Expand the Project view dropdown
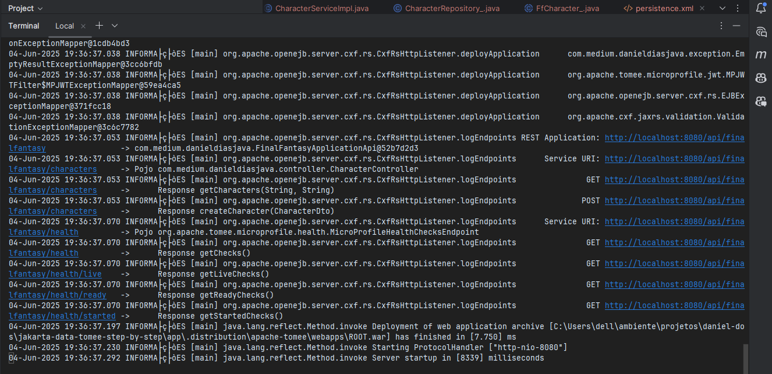Image resolution: width=772 pixels, height=374 pixels. [26, 8]
